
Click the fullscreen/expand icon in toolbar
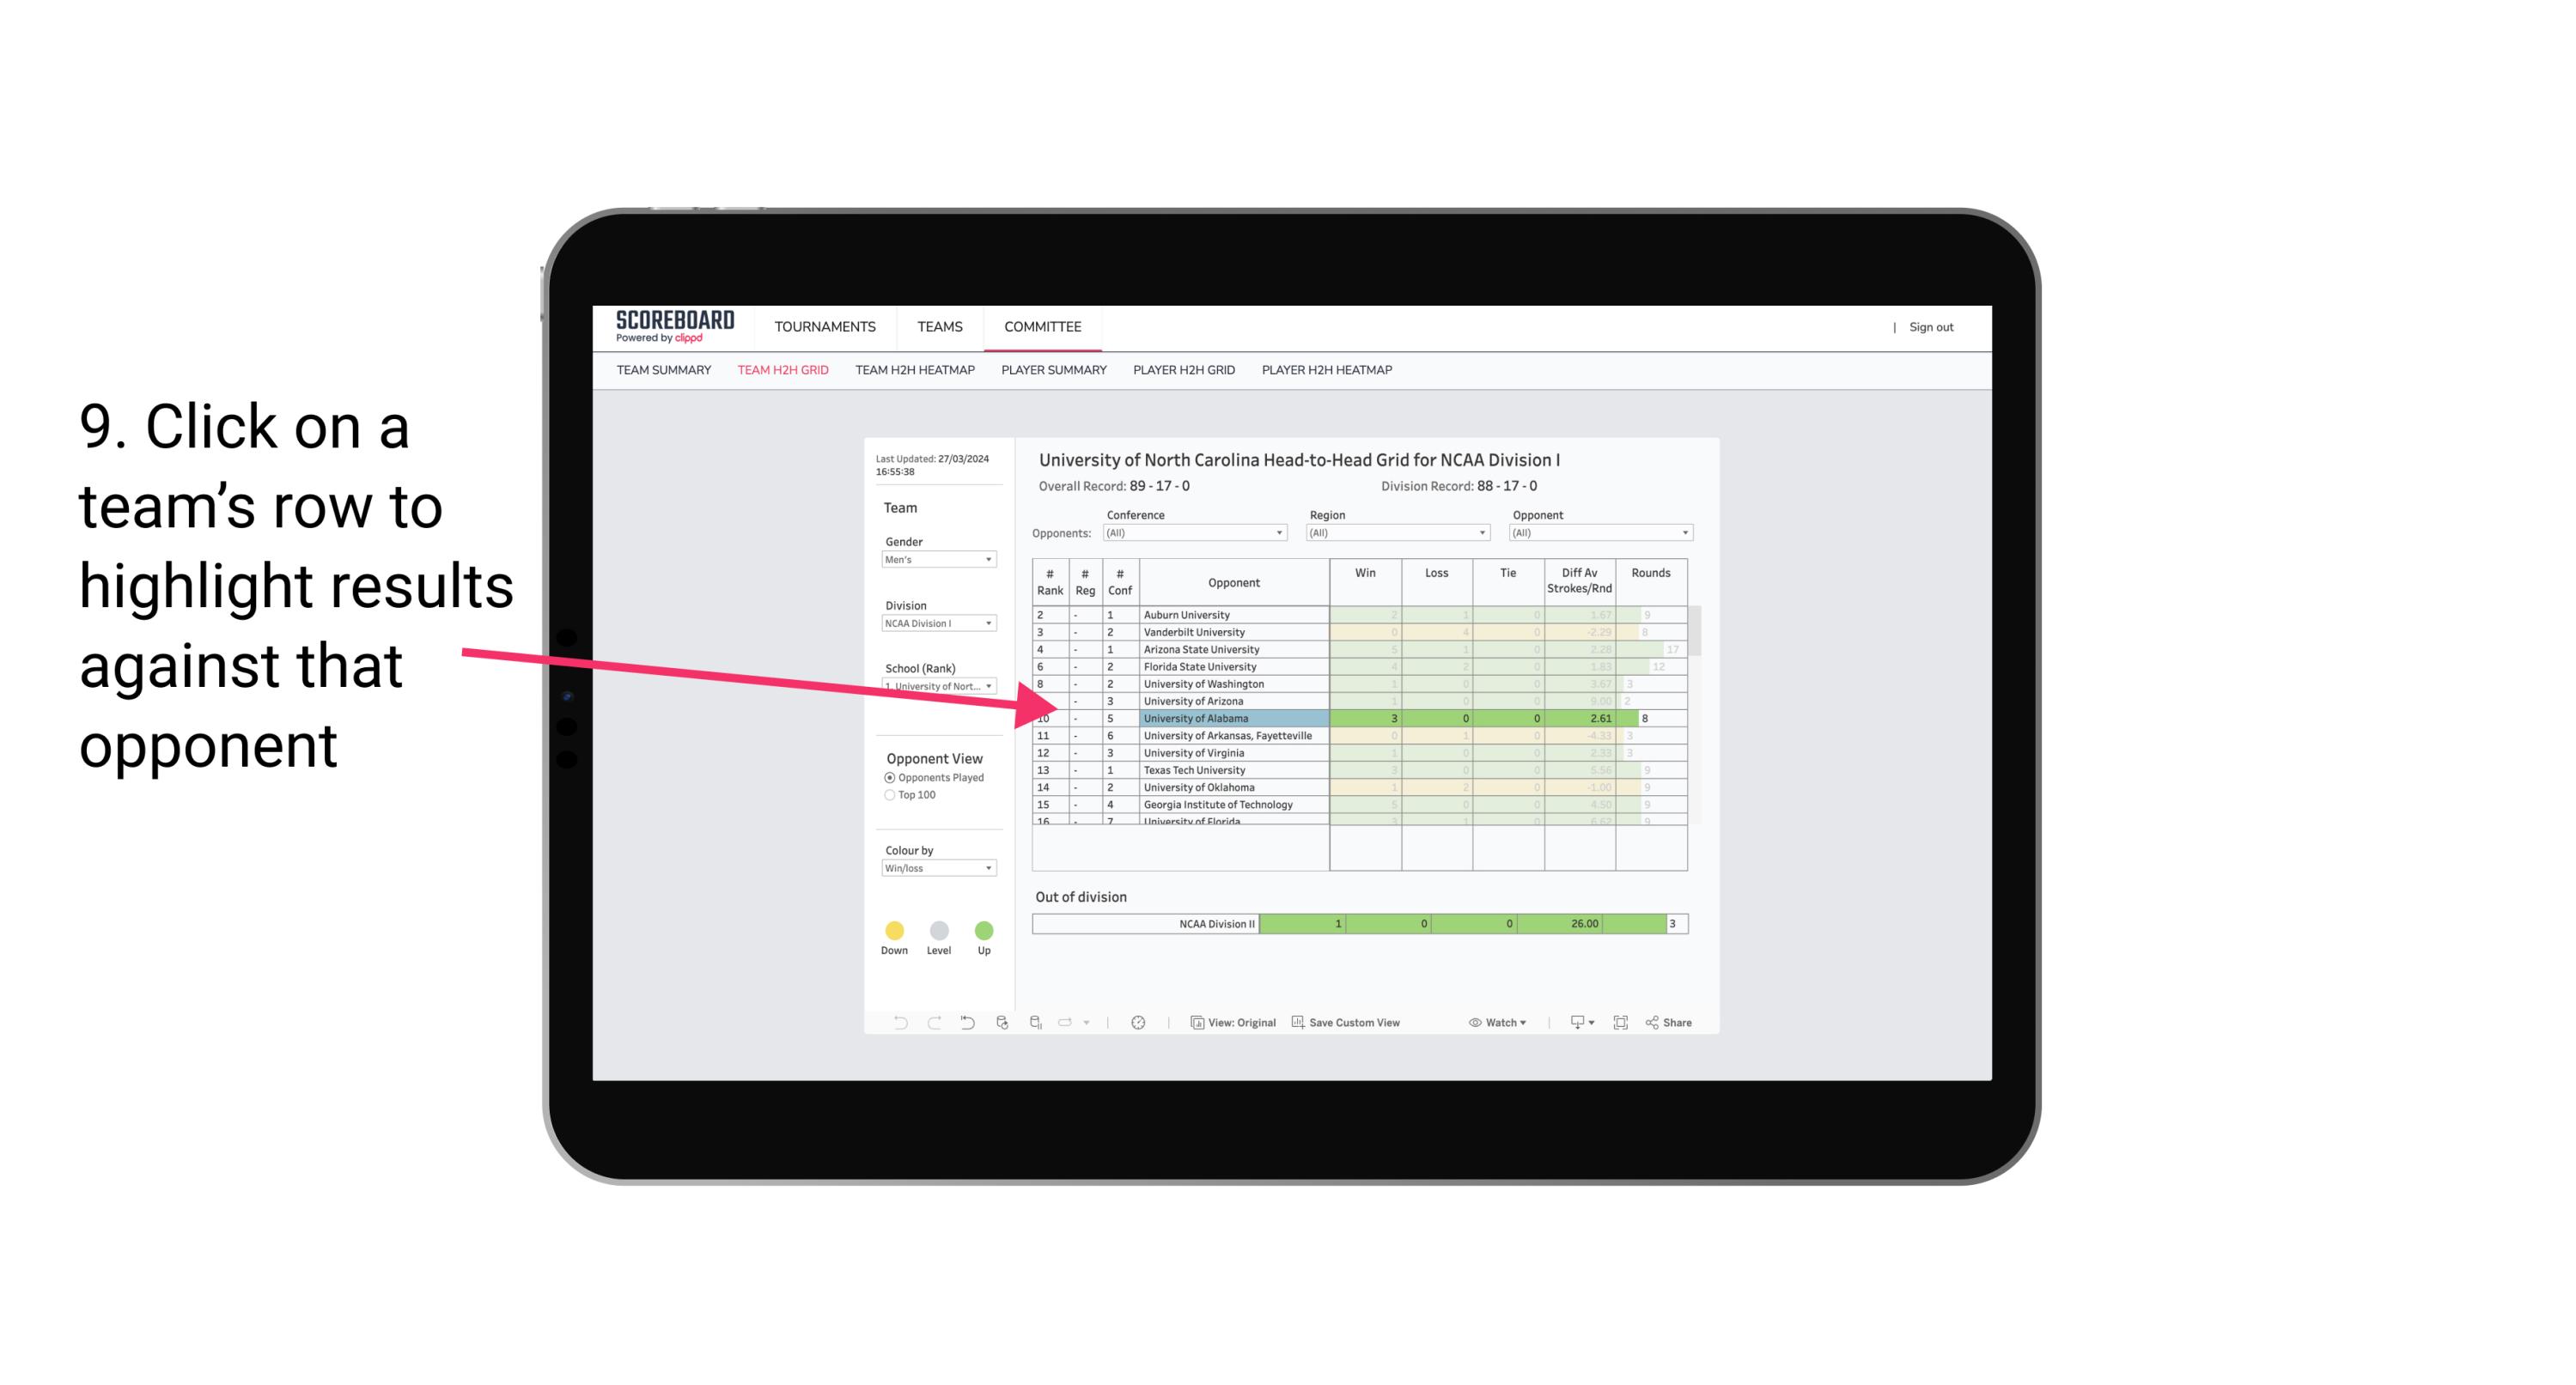coord(1621,1022)
